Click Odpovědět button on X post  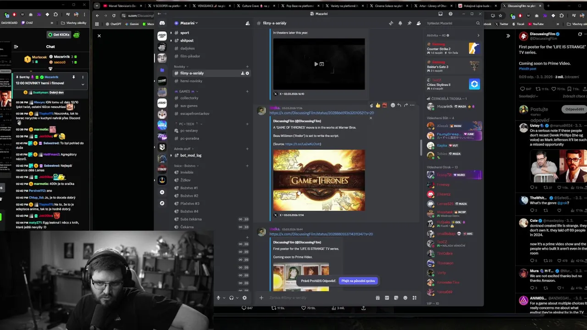tap(574, 110)
